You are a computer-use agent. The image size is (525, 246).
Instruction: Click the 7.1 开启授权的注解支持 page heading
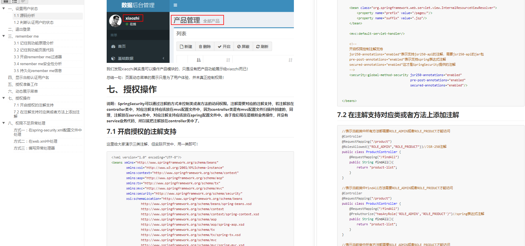141,131
